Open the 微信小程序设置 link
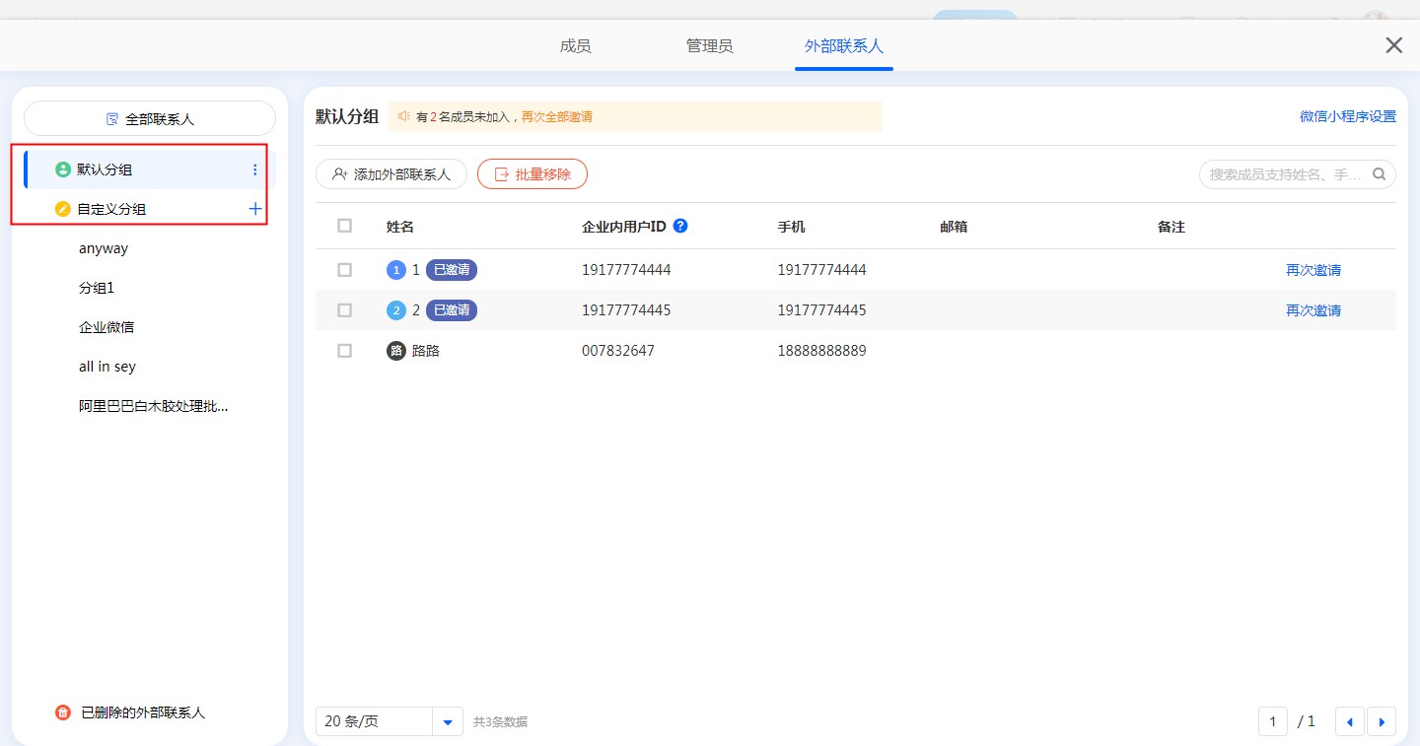 (x=1347, y=116)
